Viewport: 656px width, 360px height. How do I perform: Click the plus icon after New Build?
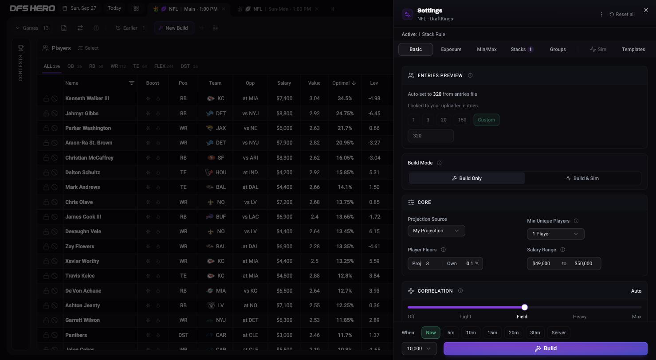coord(202,28)
